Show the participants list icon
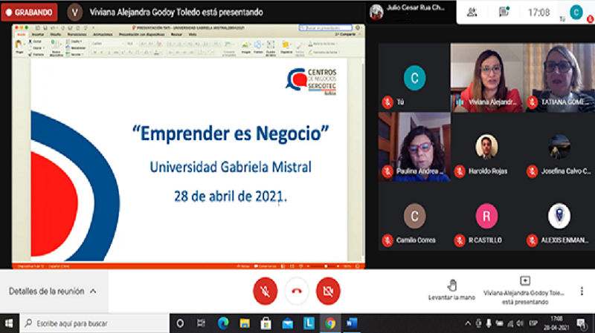595x333 pixels. pos(472,13)
